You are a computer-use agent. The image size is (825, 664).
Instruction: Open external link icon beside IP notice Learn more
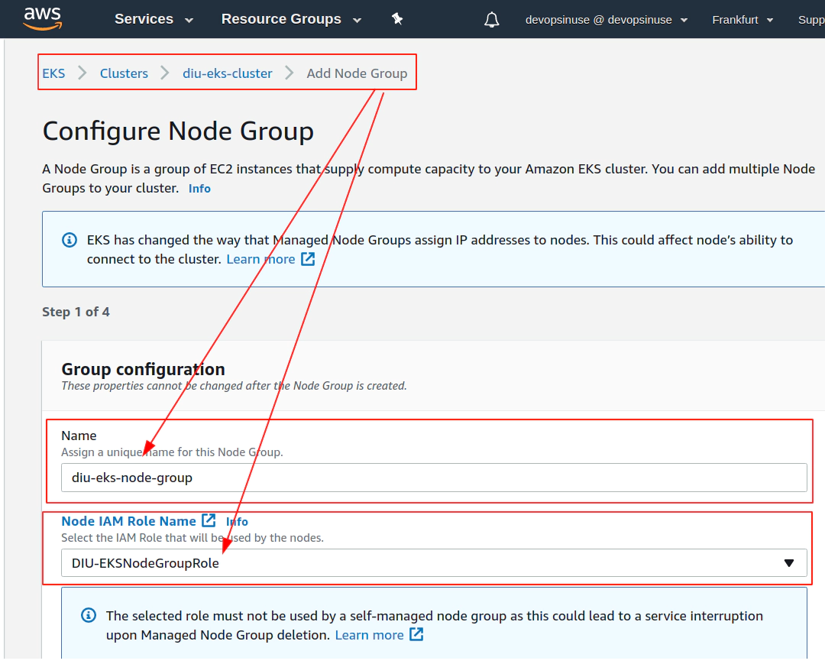(x=308, y=259)
